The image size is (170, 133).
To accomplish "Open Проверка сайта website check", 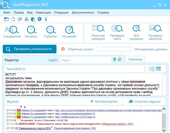I will point(117,32).
